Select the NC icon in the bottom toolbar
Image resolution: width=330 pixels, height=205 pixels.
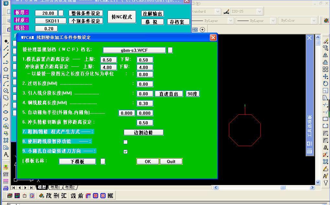click(110, 195)
